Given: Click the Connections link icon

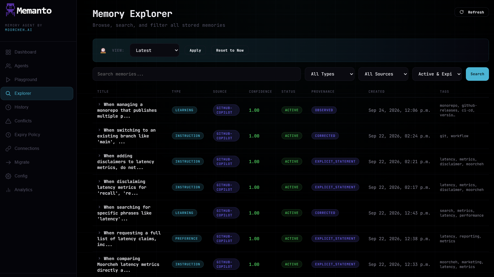Looking at the screenshot, I should [x=8, y=149].
